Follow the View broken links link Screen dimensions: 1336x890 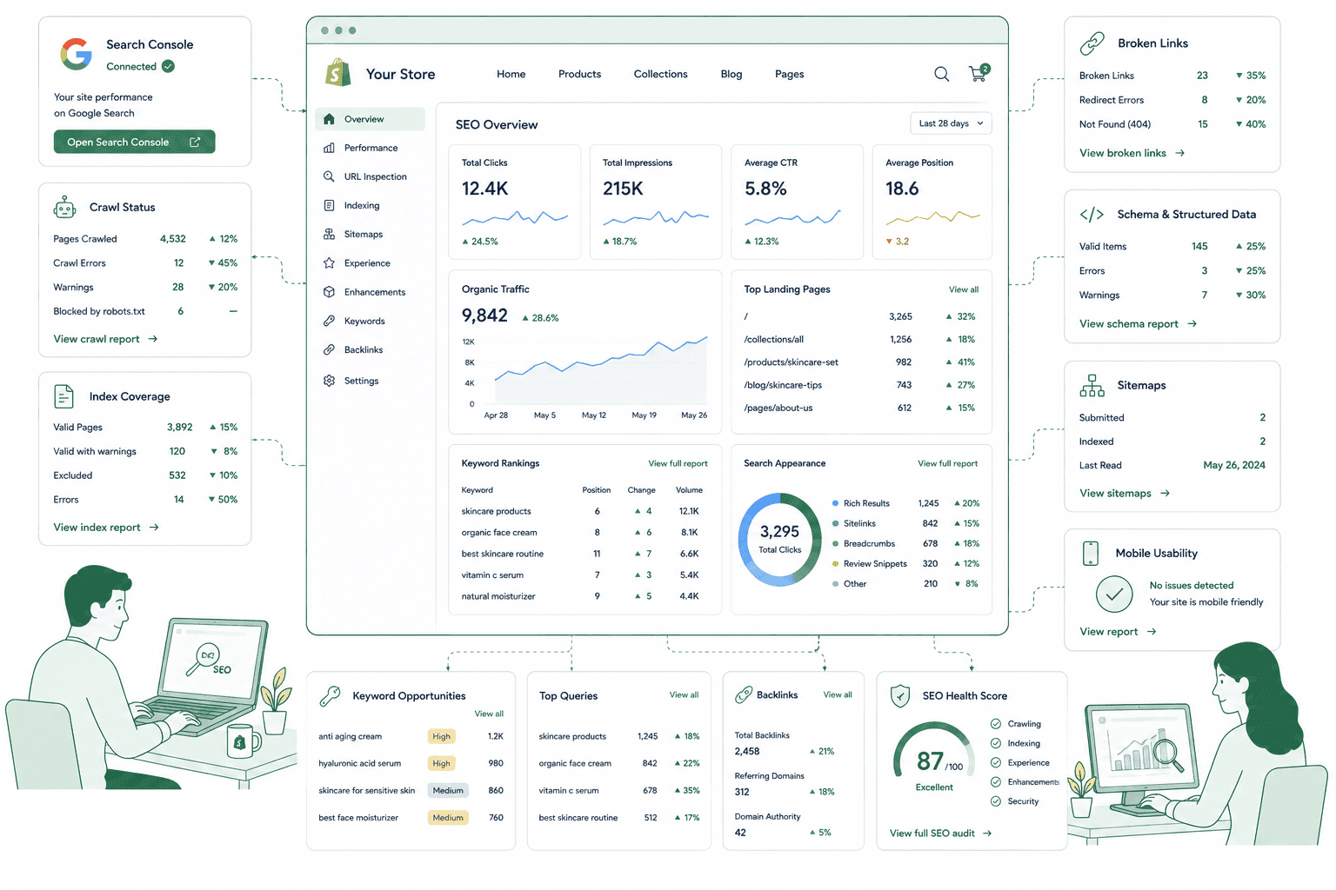(x=1132, y=153)
